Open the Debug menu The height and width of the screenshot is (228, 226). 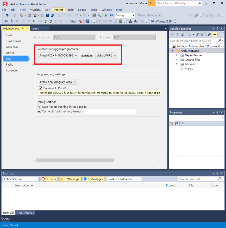82,10
